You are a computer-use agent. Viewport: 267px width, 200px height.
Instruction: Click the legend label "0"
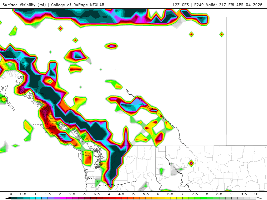(x=11, y=194)
